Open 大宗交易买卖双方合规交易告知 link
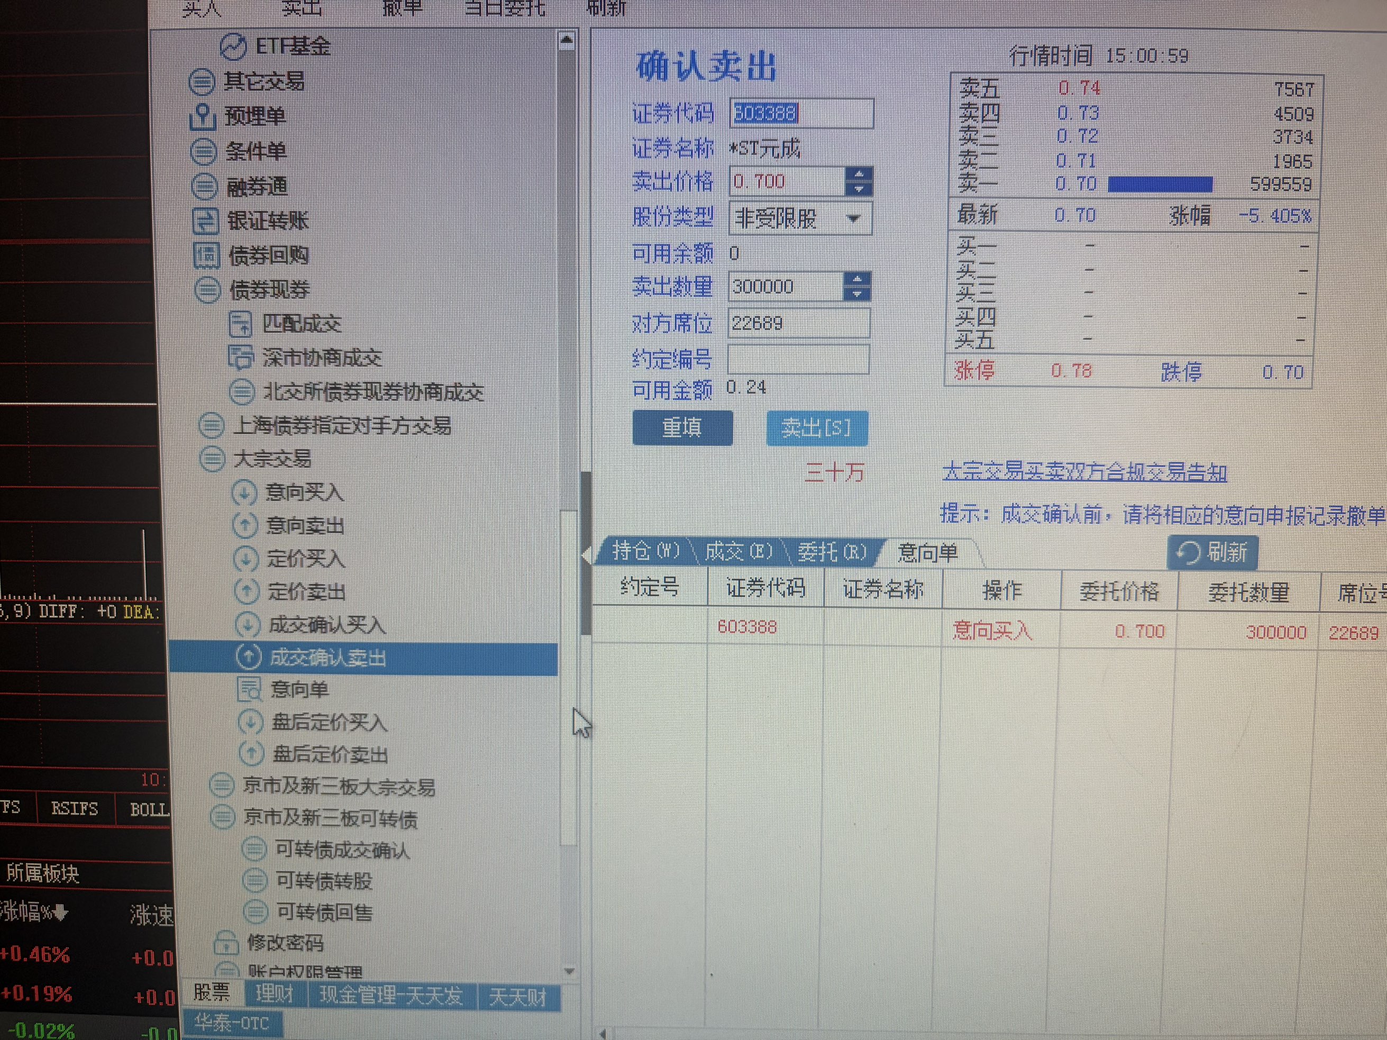This screenshot has width=1387, height=1040. tap(1084, 471)
